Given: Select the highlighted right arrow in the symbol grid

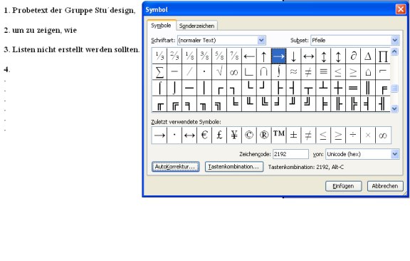Looking at the screenshot, I should [279, 56].
